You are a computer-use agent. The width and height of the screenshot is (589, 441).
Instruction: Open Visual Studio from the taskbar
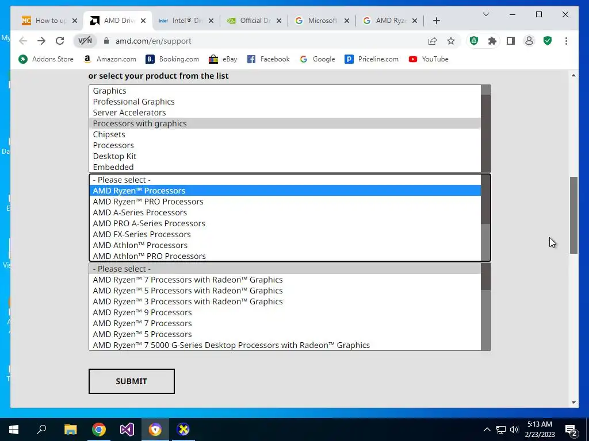coord(127,430)
